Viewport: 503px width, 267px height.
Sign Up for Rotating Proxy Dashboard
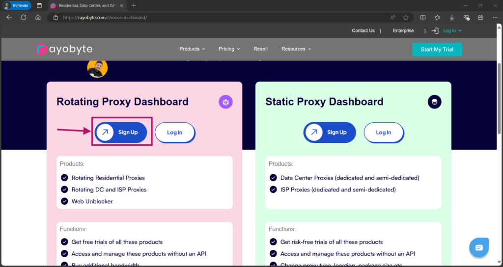click(121, 132)
